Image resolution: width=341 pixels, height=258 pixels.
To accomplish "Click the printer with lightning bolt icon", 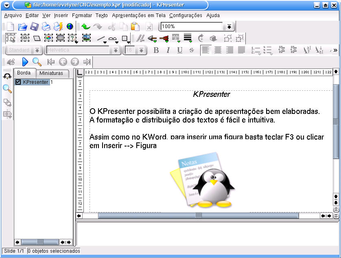I will click(x=58, y=26).
